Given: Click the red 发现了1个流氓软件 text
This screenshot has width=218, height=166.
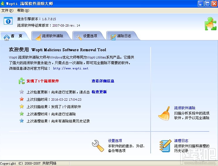Looking at the screenshot, I should click(43, 81).
